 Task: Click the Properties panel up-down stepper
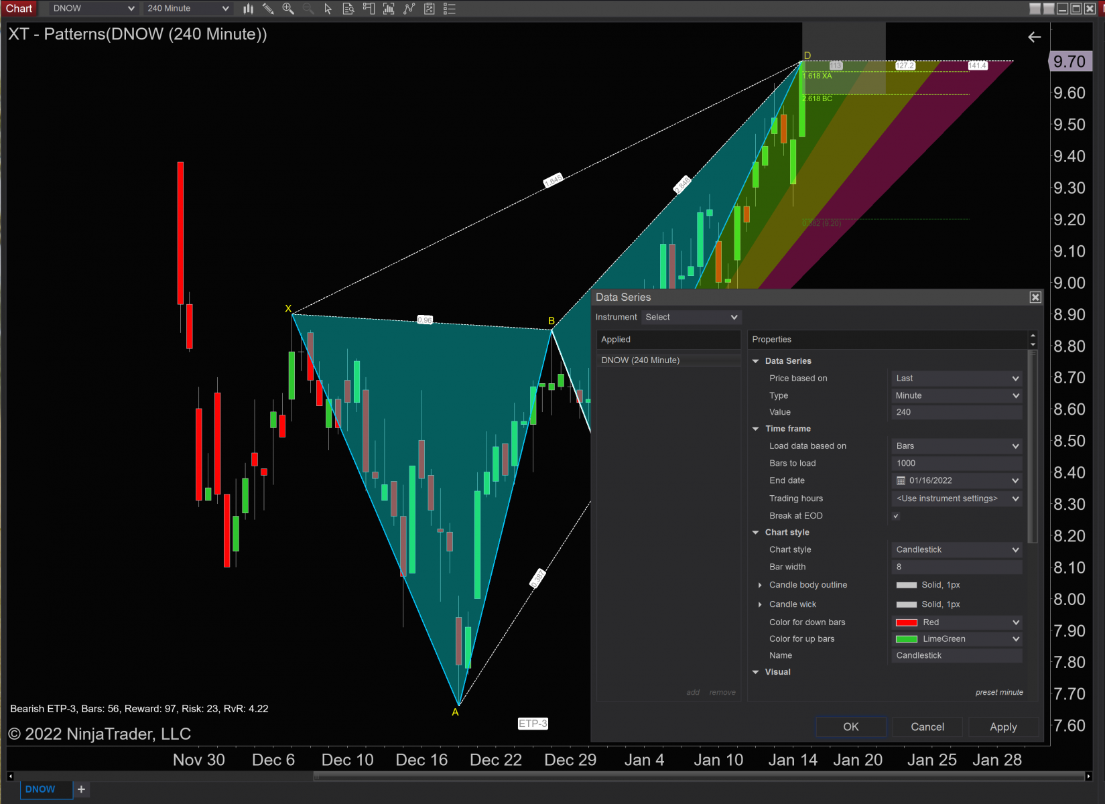[1033, 340]
